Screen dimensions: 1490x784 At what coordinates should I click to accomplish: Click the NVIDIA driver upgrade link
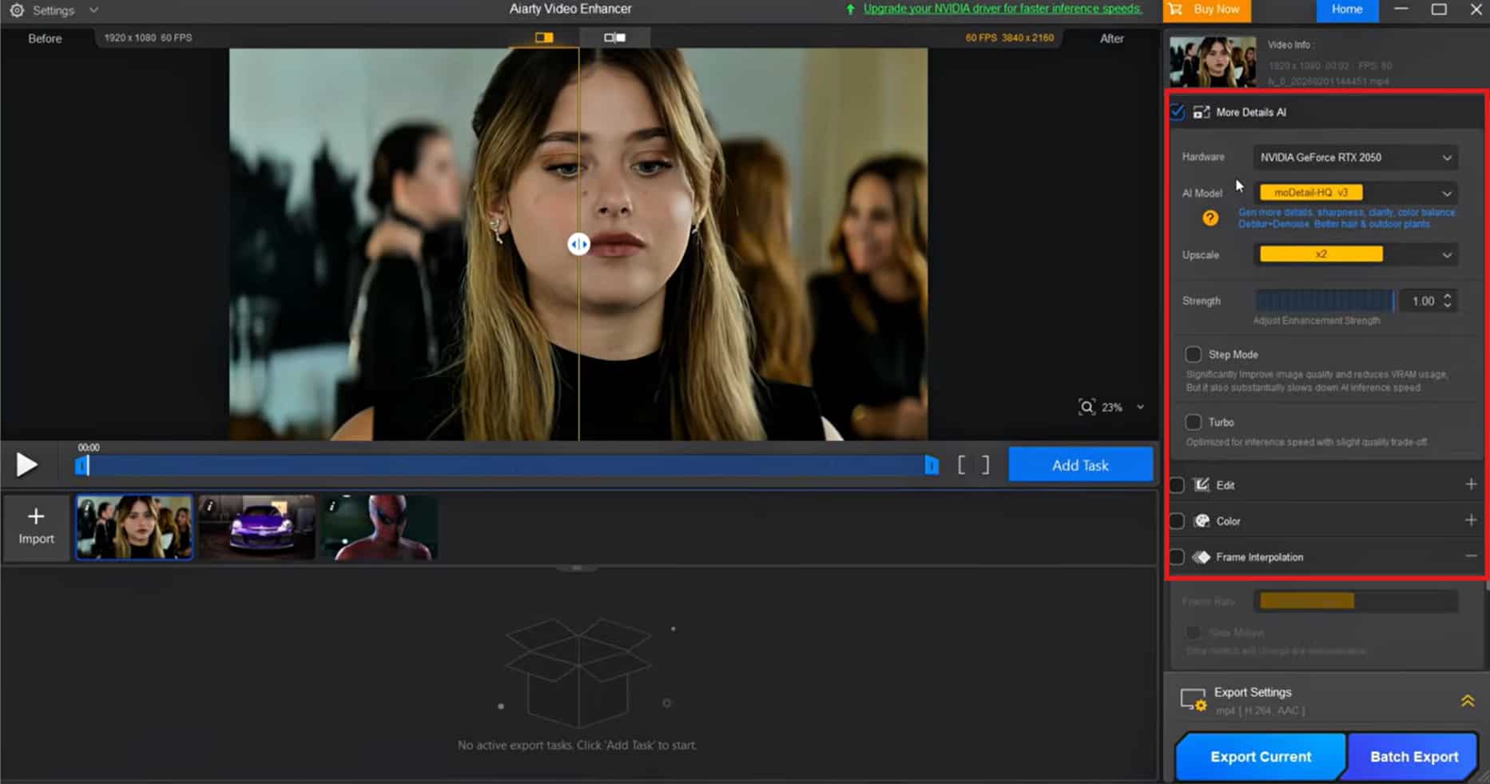point(1002,9)
